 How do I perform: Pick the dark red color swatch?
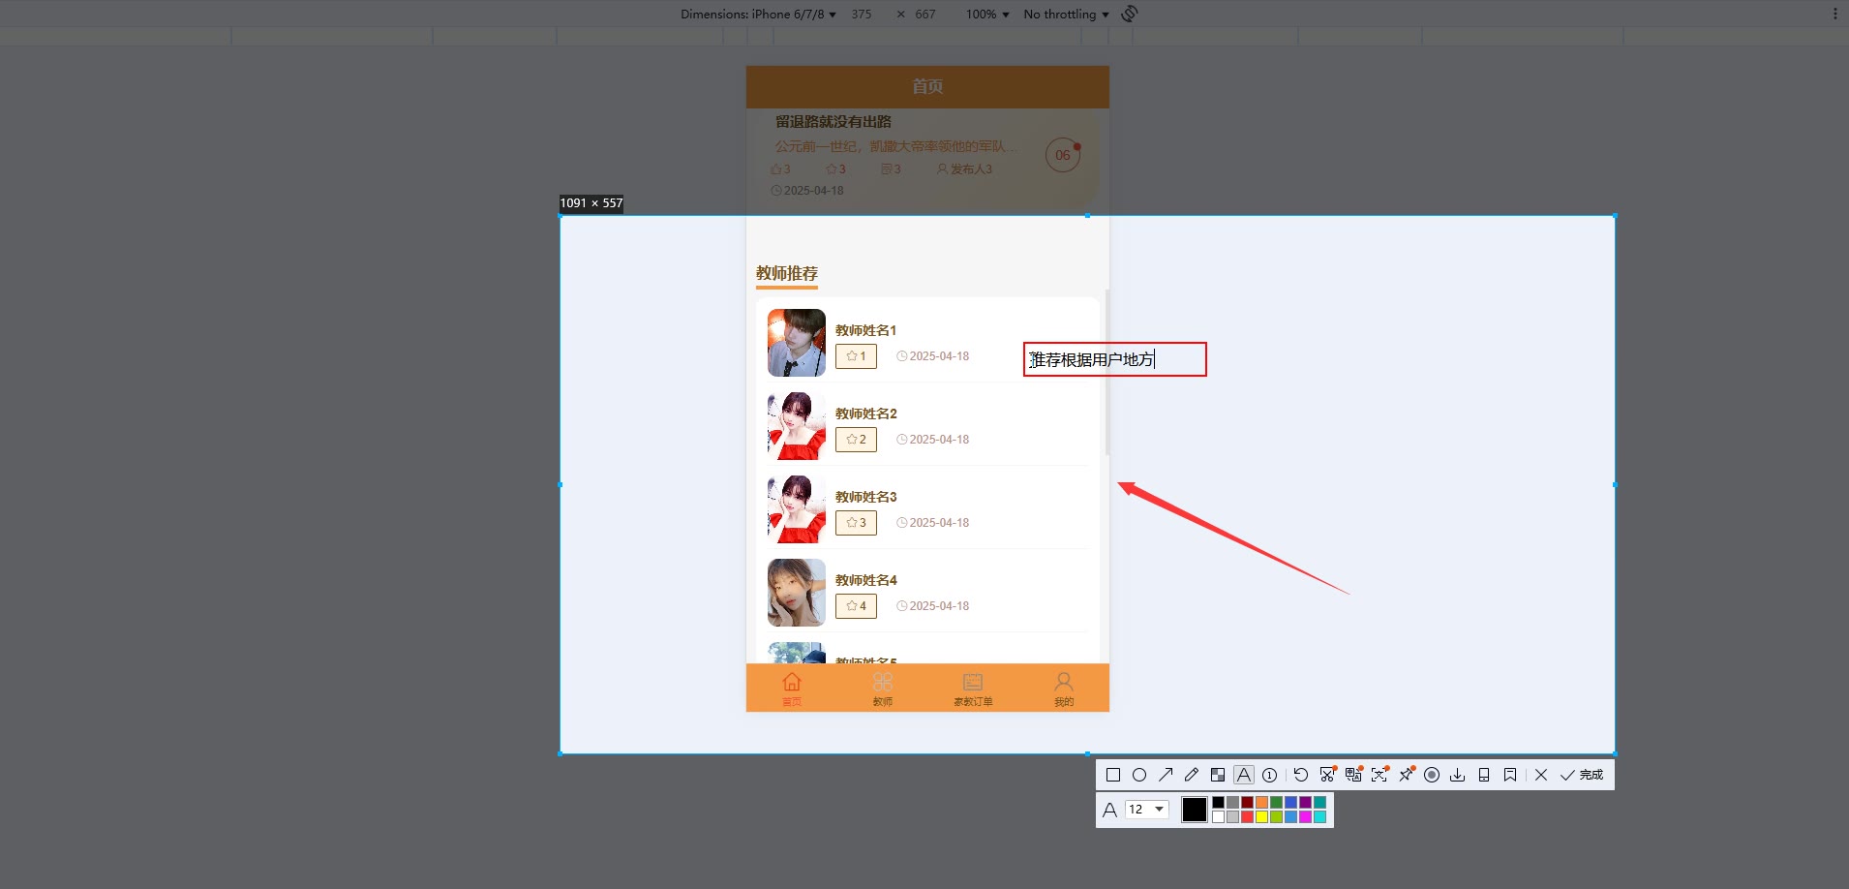[1247, 803]
